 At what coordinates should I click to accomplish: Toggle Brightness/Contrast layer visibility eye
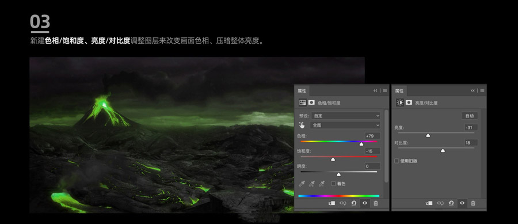(462, 203)
